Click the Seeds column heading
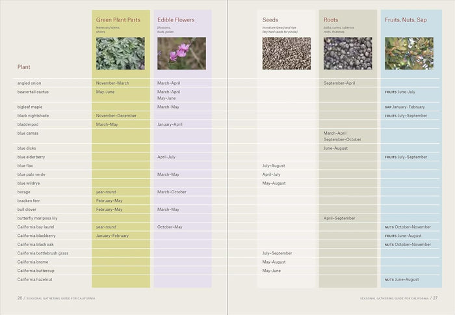This screenshot has height=315, width=455. tap(270, 20)
